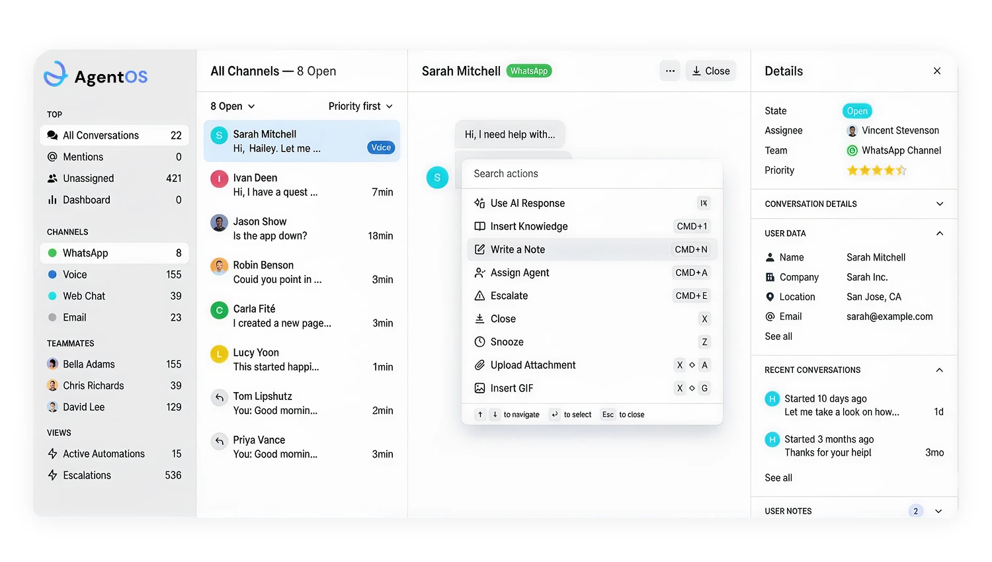
Task: Open the Priority first sort dropdown
Action: pyautogui.click(x=360, y=106)
